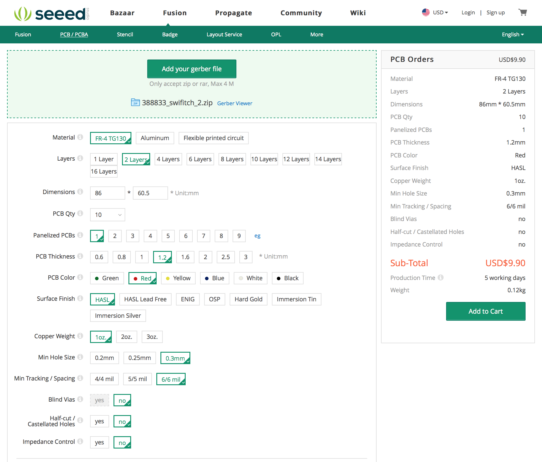Click the height dimension field showing 60.5
The width and height of the screenshot is (542, 462).
[x=150, y=193]
